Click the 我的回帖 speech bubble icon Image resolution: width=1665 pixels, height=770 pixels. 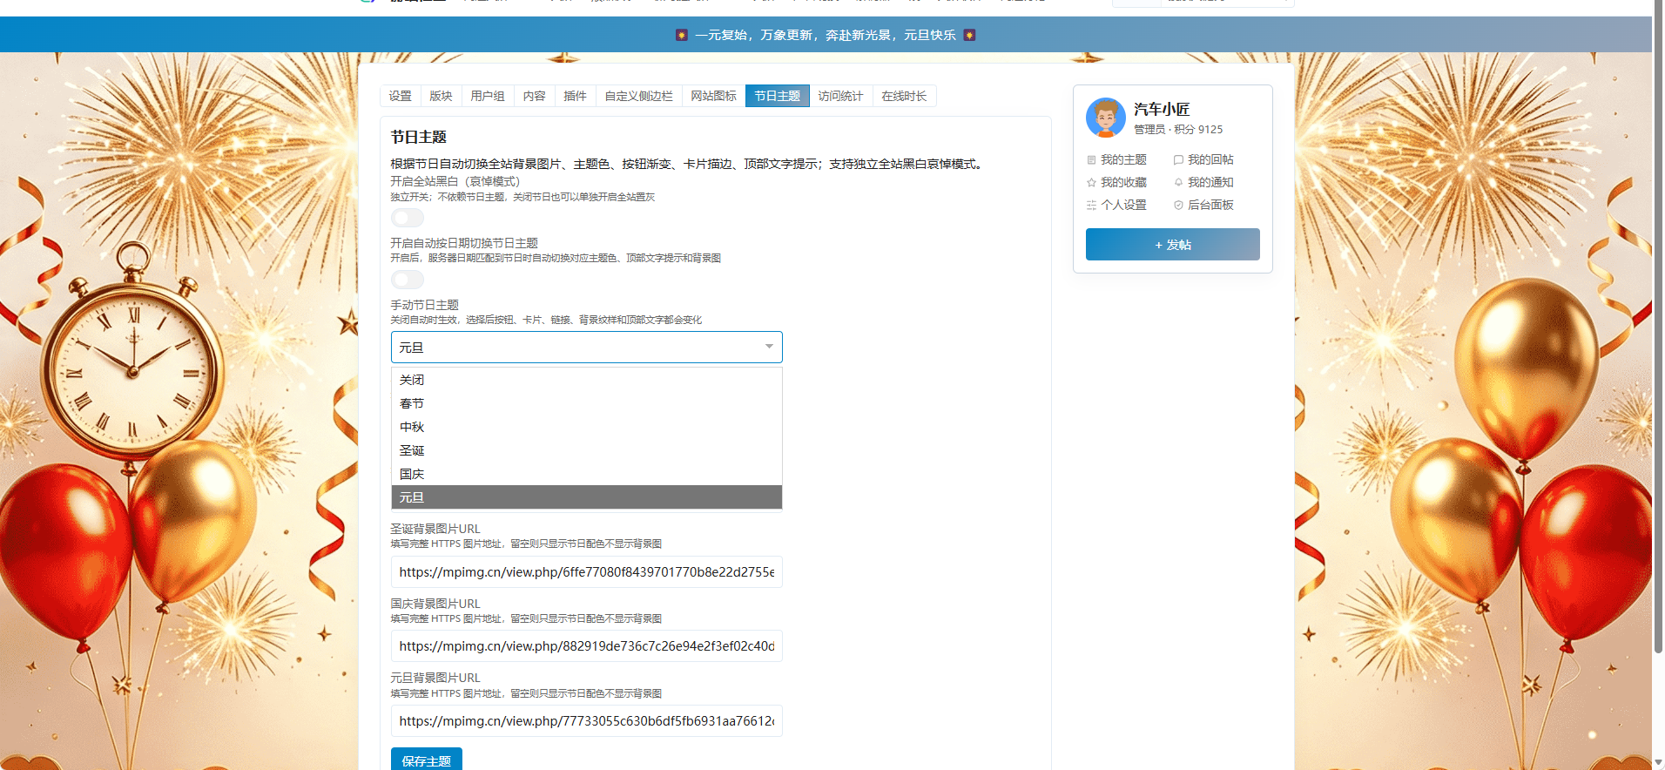pos(1178,160)
